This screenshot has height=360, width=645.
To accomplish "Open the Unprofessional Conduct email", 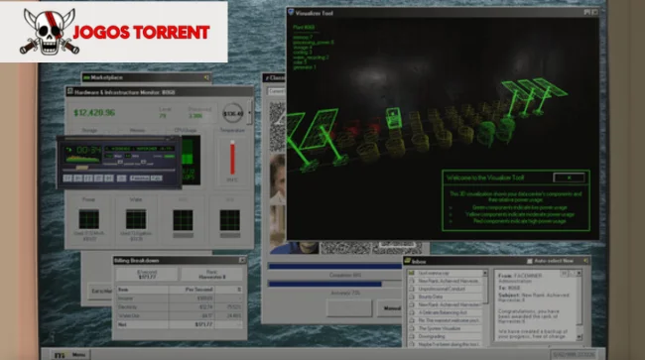I will point(446,289).
